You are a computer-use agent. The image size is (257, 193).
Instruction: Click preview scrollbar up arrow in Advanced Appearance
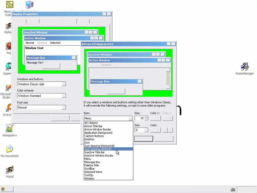point(168,70)
